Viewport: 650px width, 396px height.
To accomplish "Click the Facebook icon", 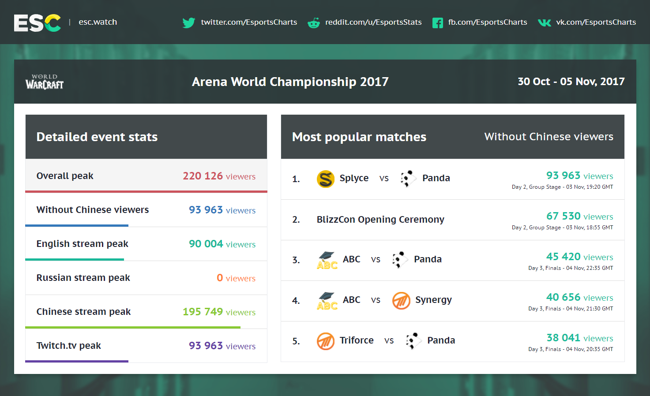I will [x=437, y=23].
